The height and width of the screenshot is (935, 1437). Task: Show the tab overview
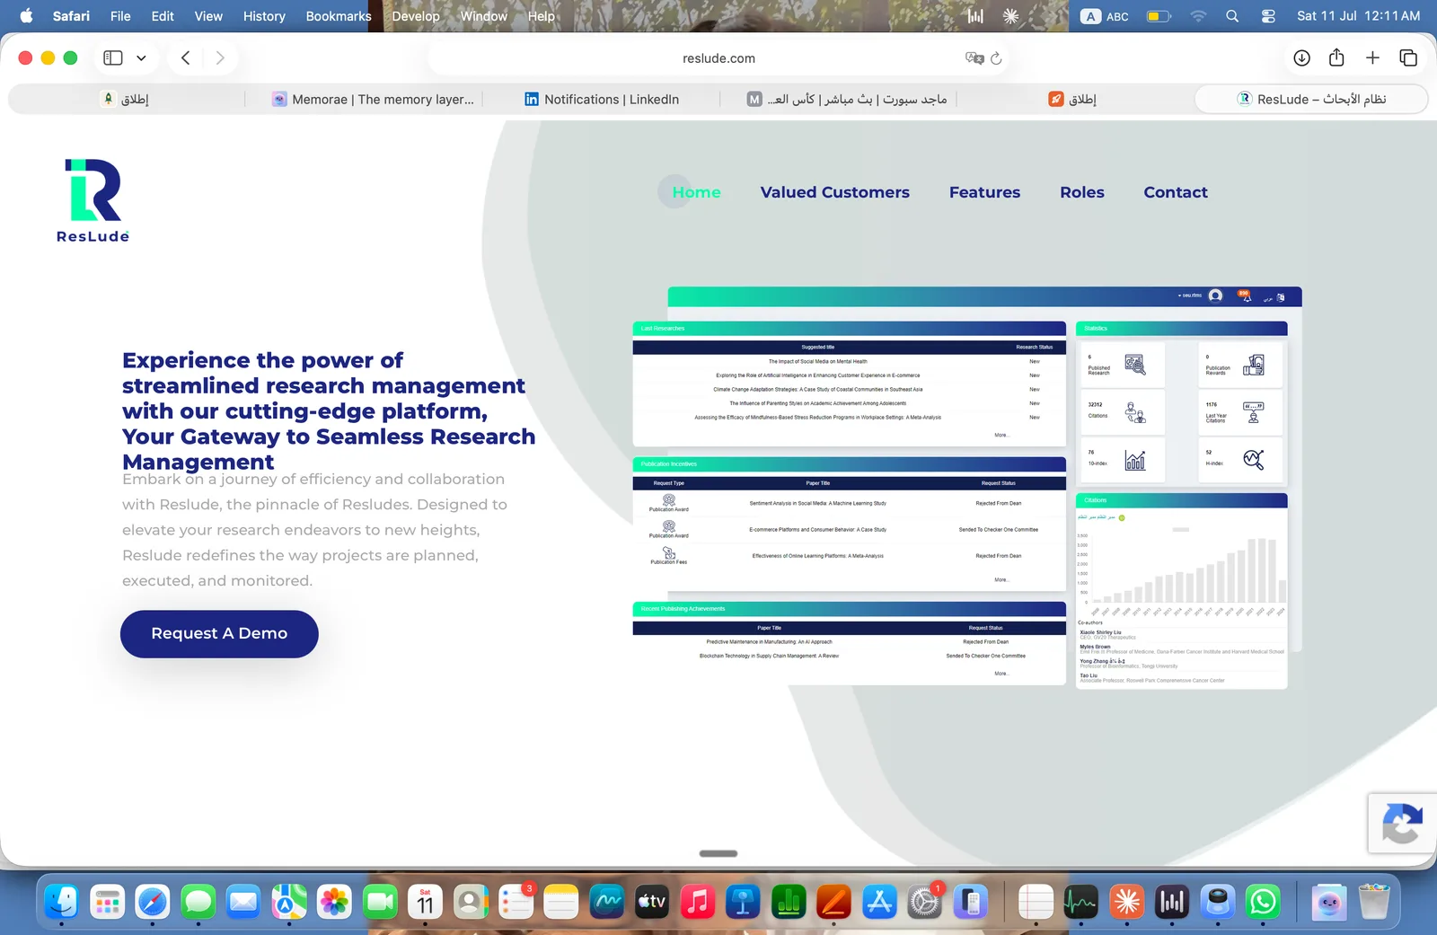point(1408,58)
